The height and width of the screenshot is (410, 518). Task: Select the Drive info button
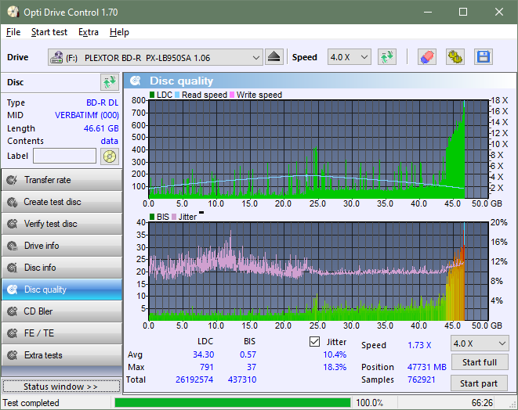click(x=62, y=246)
